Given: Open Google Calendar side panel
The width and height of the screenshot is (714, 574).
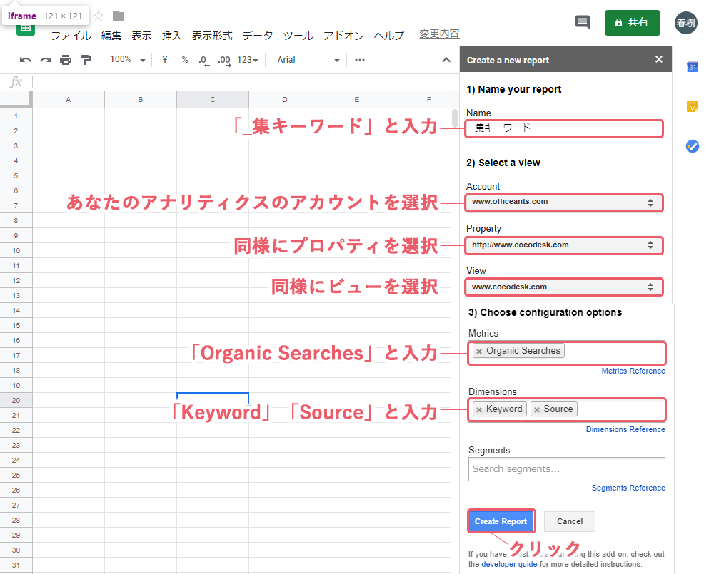Looking at the screenshot, I should click(692, 66).
